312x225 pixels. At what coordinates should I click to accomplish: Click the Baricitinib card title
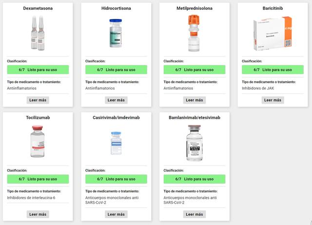[x=273, y=8]
